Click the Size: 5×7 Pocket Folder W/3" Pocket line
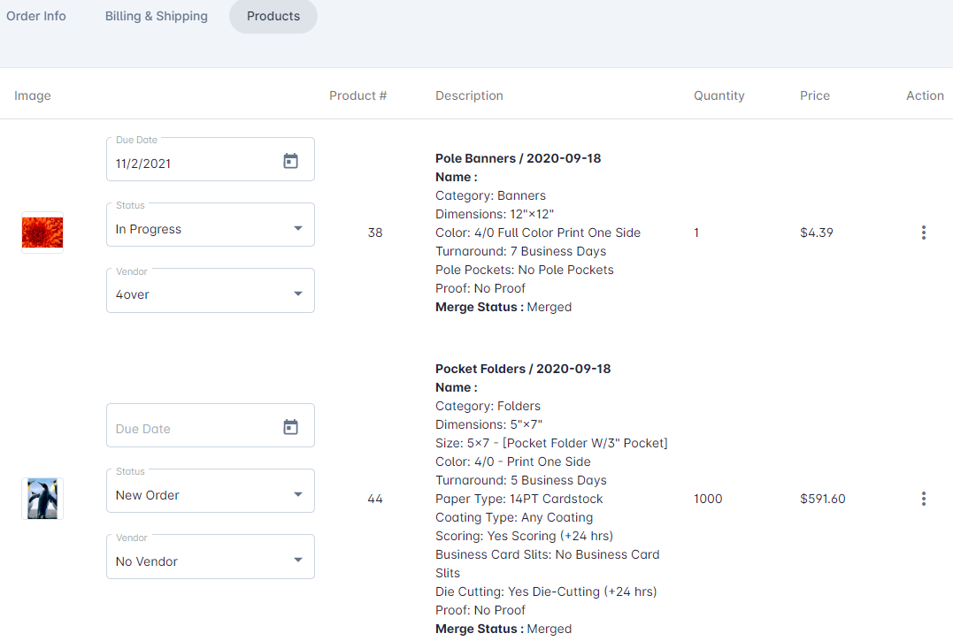 coord(551,443)
